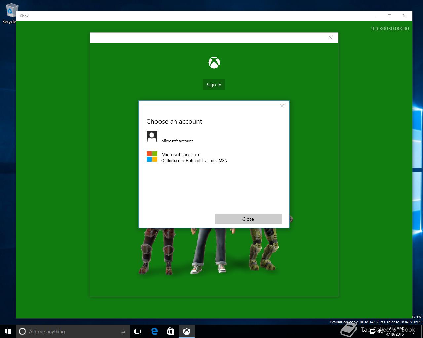This screenshot has width=423, height=338.
Task: Open the Windows Start menu
Action: coord(8,331)
